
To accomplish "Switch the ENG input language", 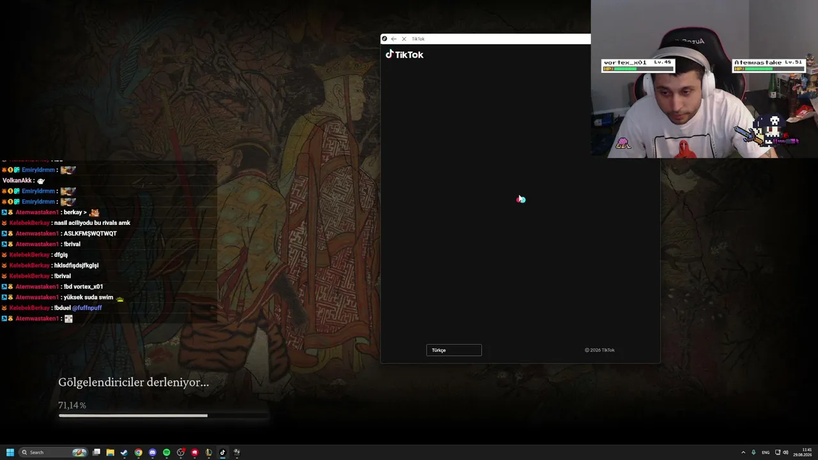I will point(766,452).
